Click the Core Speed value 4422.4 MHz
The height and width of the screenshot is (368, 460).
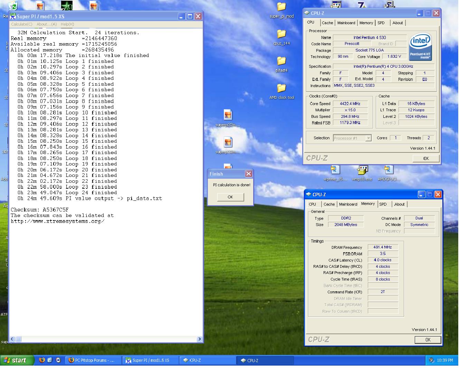[350, 103]
